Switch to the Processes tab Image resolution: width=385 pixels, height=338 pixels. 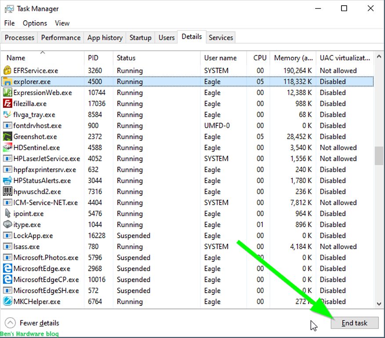click(19, 37)
